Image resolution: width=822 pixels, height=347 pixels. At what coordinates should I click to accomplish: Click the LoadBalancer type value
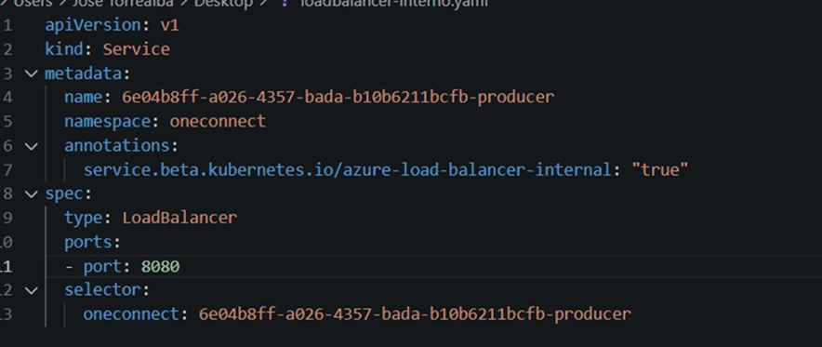(179, 218)
